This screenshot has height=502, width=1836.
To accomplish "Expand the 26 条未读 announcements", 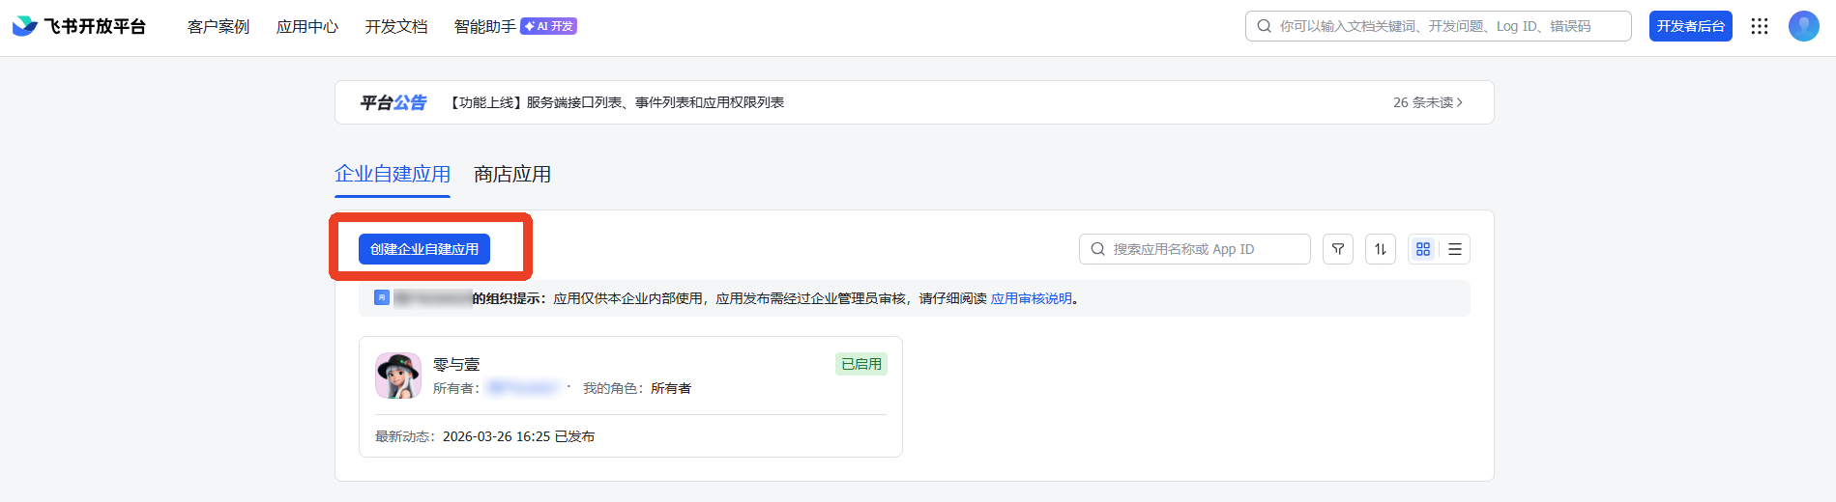I will [1427, 102].
